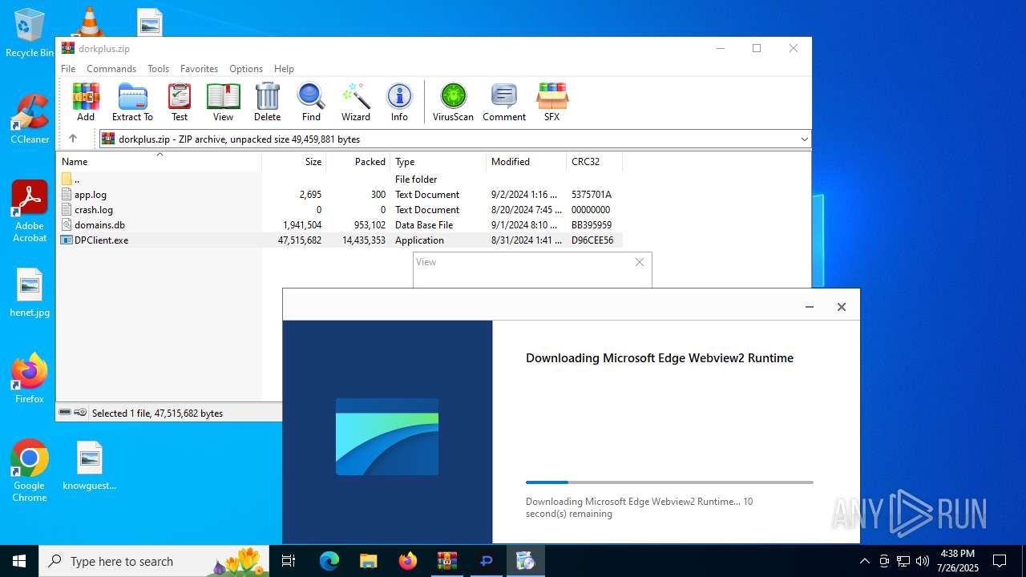Switch to WinRAR taskbar button

click(x=447, y=561)
